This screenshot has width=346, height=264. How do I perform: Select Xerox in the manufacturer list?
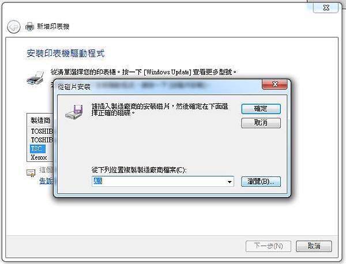pyautogui.click(x=39, y=157)
